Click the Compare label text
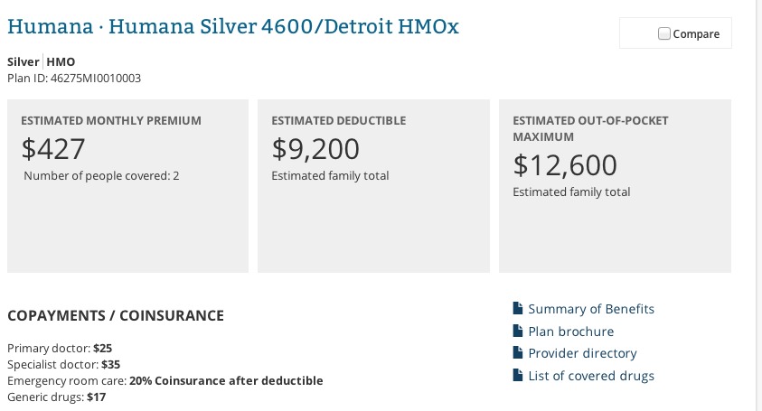The height and width of the screenshot is (411, 762). [697, 34]
